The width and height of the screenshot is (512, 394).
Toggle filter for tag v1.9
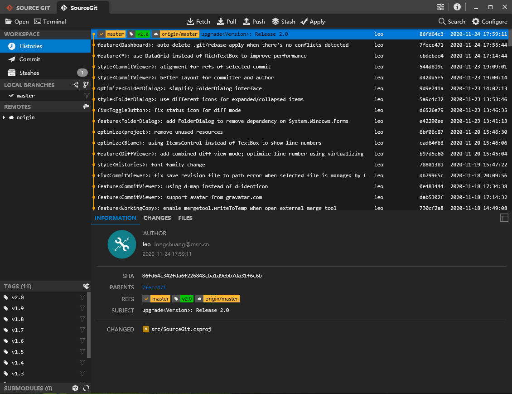82,308
